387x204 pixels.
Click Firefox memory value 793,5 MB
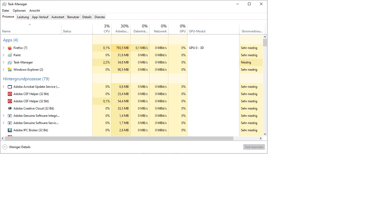pyautogui.click(x=122, y=48)
